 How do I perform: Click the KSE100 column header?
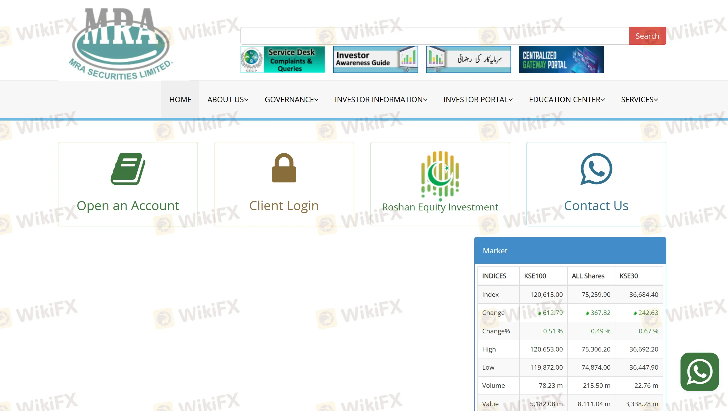tap(535, 276)
